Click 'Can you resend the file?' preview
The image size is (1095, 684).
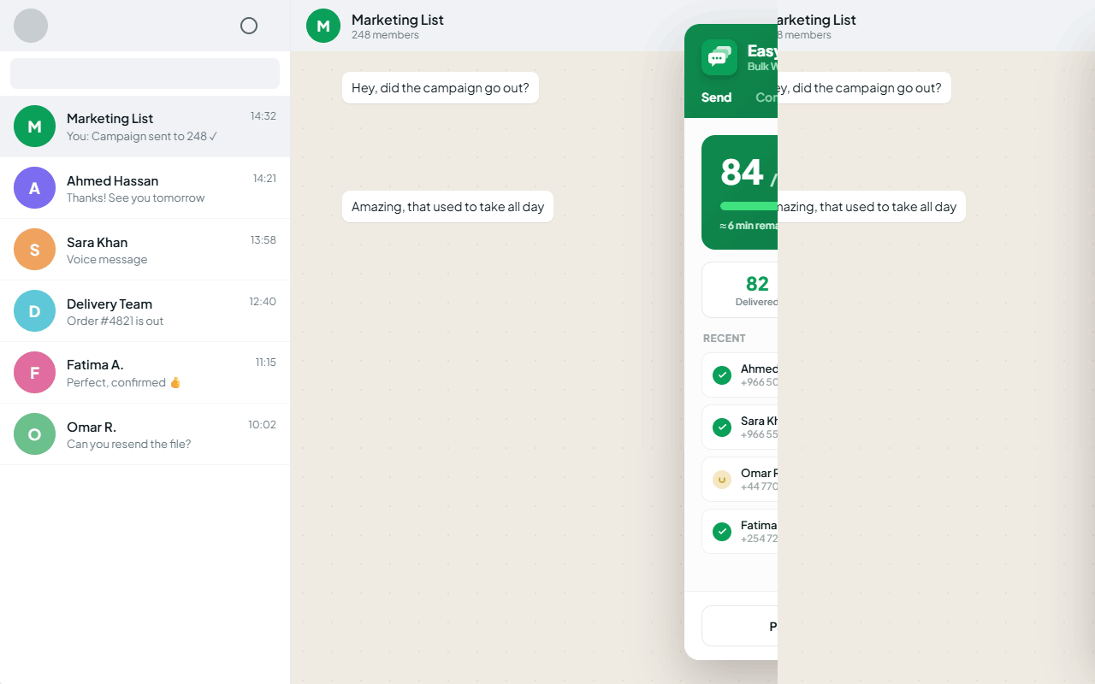point(128,445)
